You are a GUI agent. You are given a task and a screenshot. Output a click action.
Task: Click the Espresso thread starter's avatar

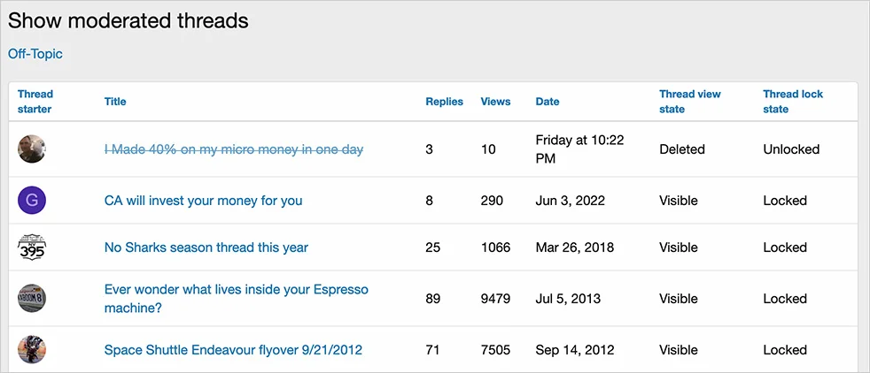32,299
